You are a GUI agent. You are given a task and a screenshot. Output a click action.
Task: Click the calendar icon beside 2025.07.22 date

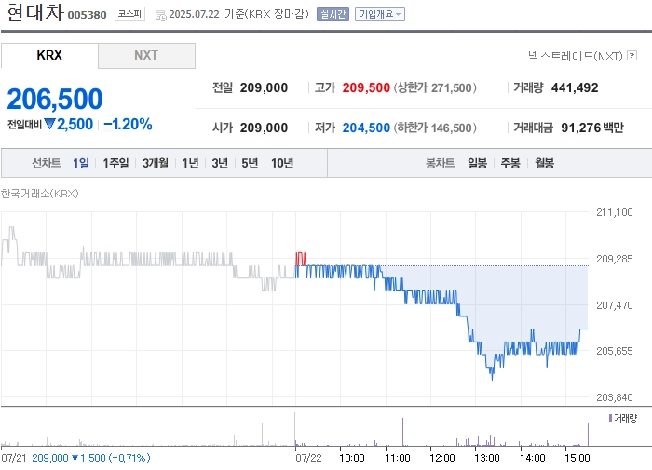160,16
